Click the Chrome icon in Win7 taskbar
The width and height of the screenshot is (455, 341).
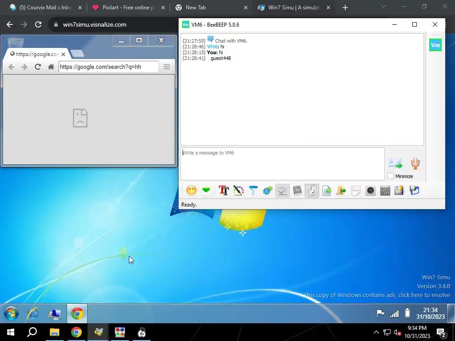coord(77,313)
